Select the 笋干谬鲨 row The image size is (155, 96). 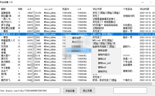77,25
